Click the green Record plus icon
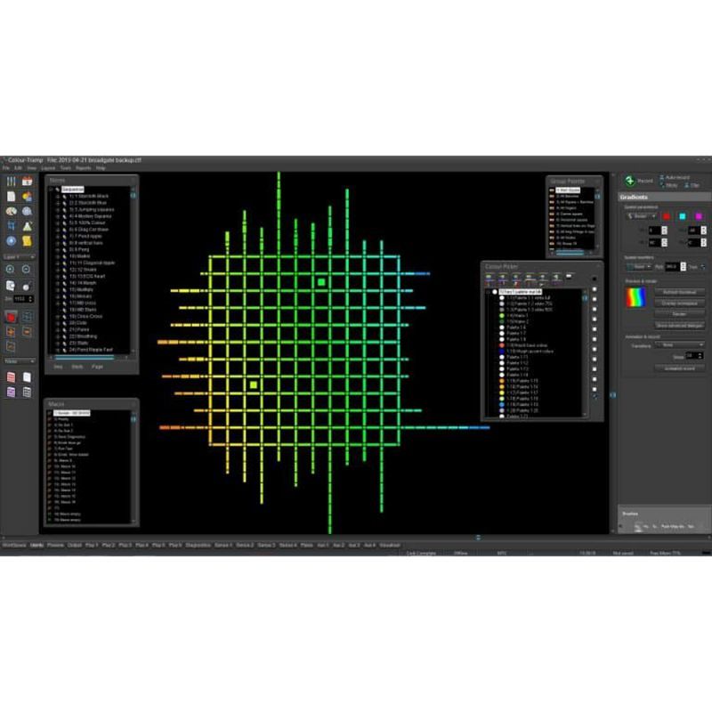 630,181
